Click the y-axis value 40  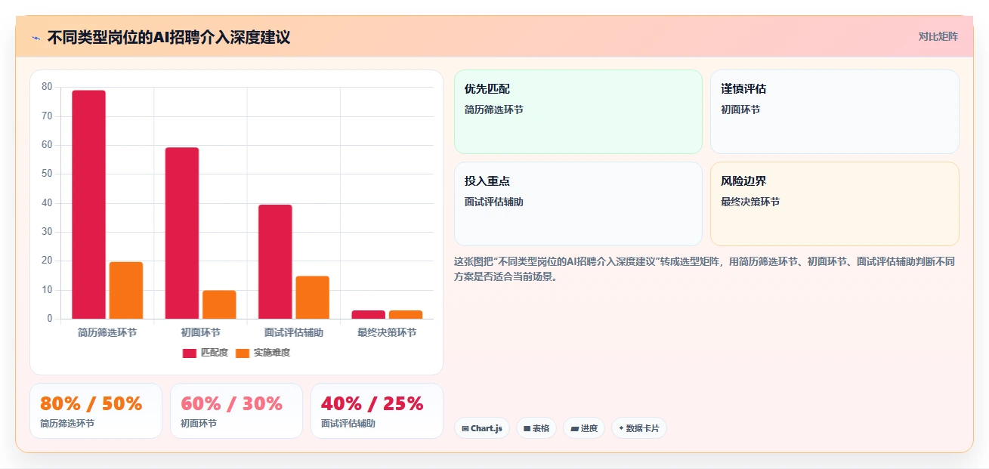click(47, 203)
